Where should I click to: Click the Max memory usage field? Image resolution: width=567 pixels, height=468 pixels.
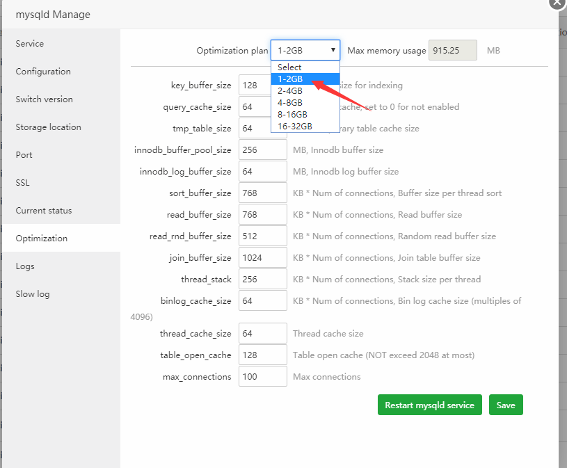(453, 50)
